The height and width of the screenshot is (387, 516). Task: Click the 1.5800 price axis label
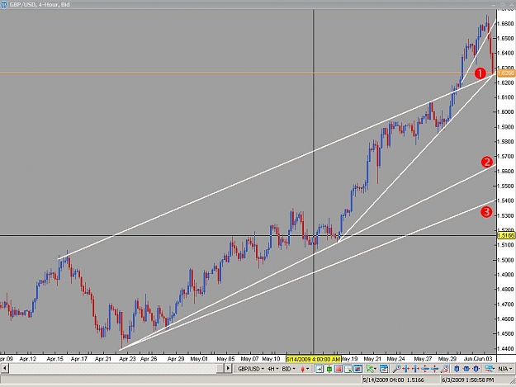[x=505, y=142]
